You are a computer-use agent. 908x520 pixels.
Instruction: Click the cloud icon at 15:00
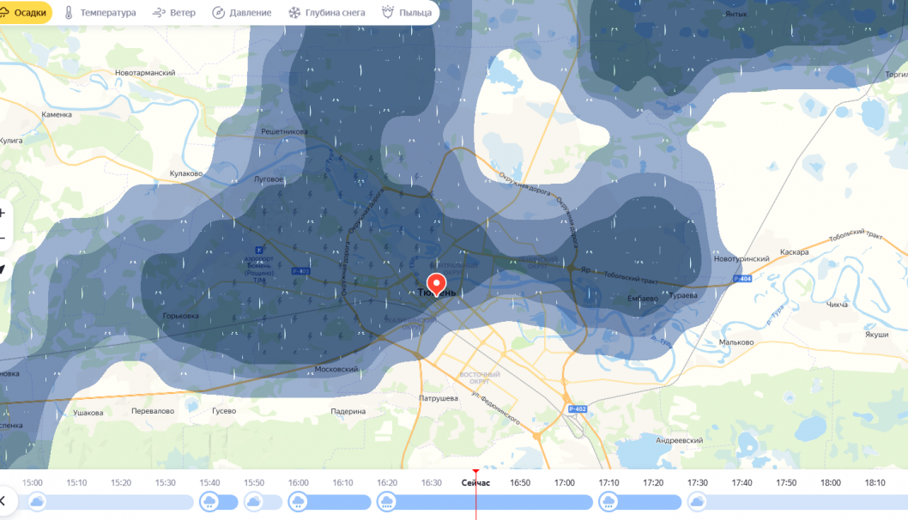point(37,501)
